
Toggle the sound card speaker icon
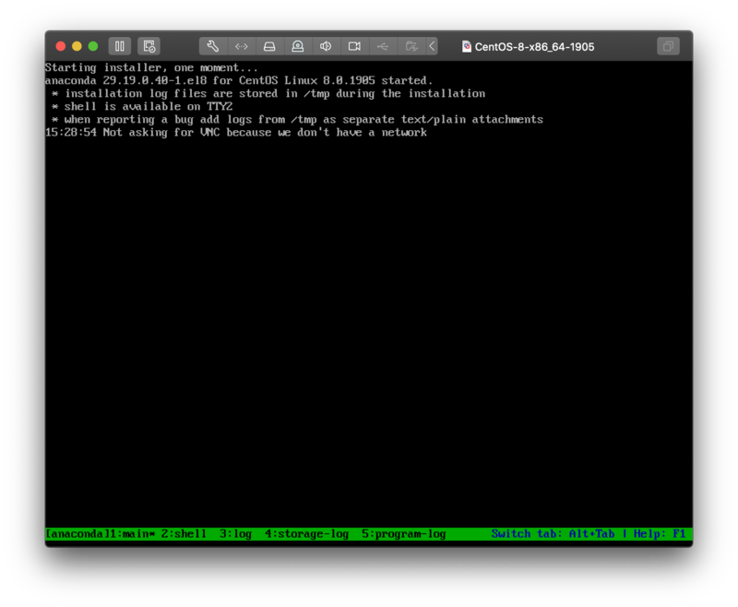point(326,46)
